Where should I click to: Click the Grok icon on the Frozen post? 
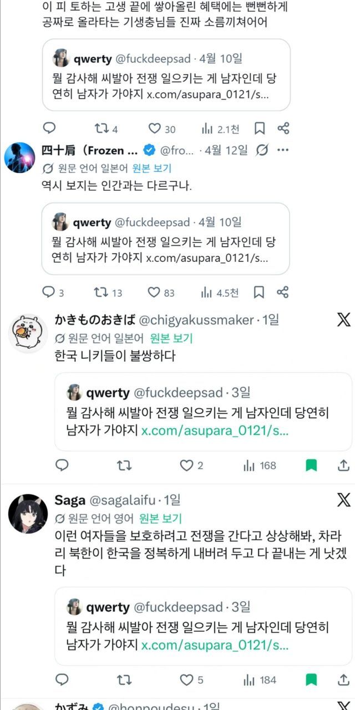[263, 150]
